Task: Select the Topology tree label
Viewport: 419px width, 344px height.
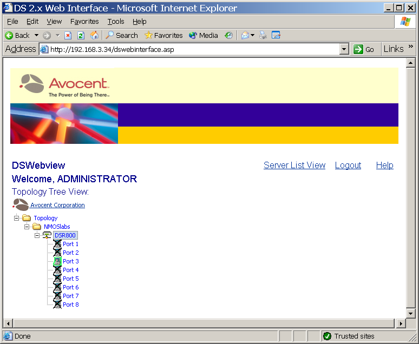Action: pyautogui.click(x=45, y=218)
